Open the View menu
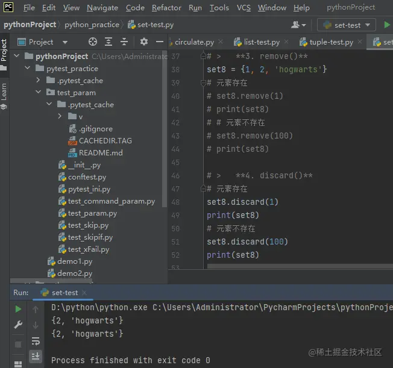The height and width of the screenshot is (368, 393). (x=71, y=8)
